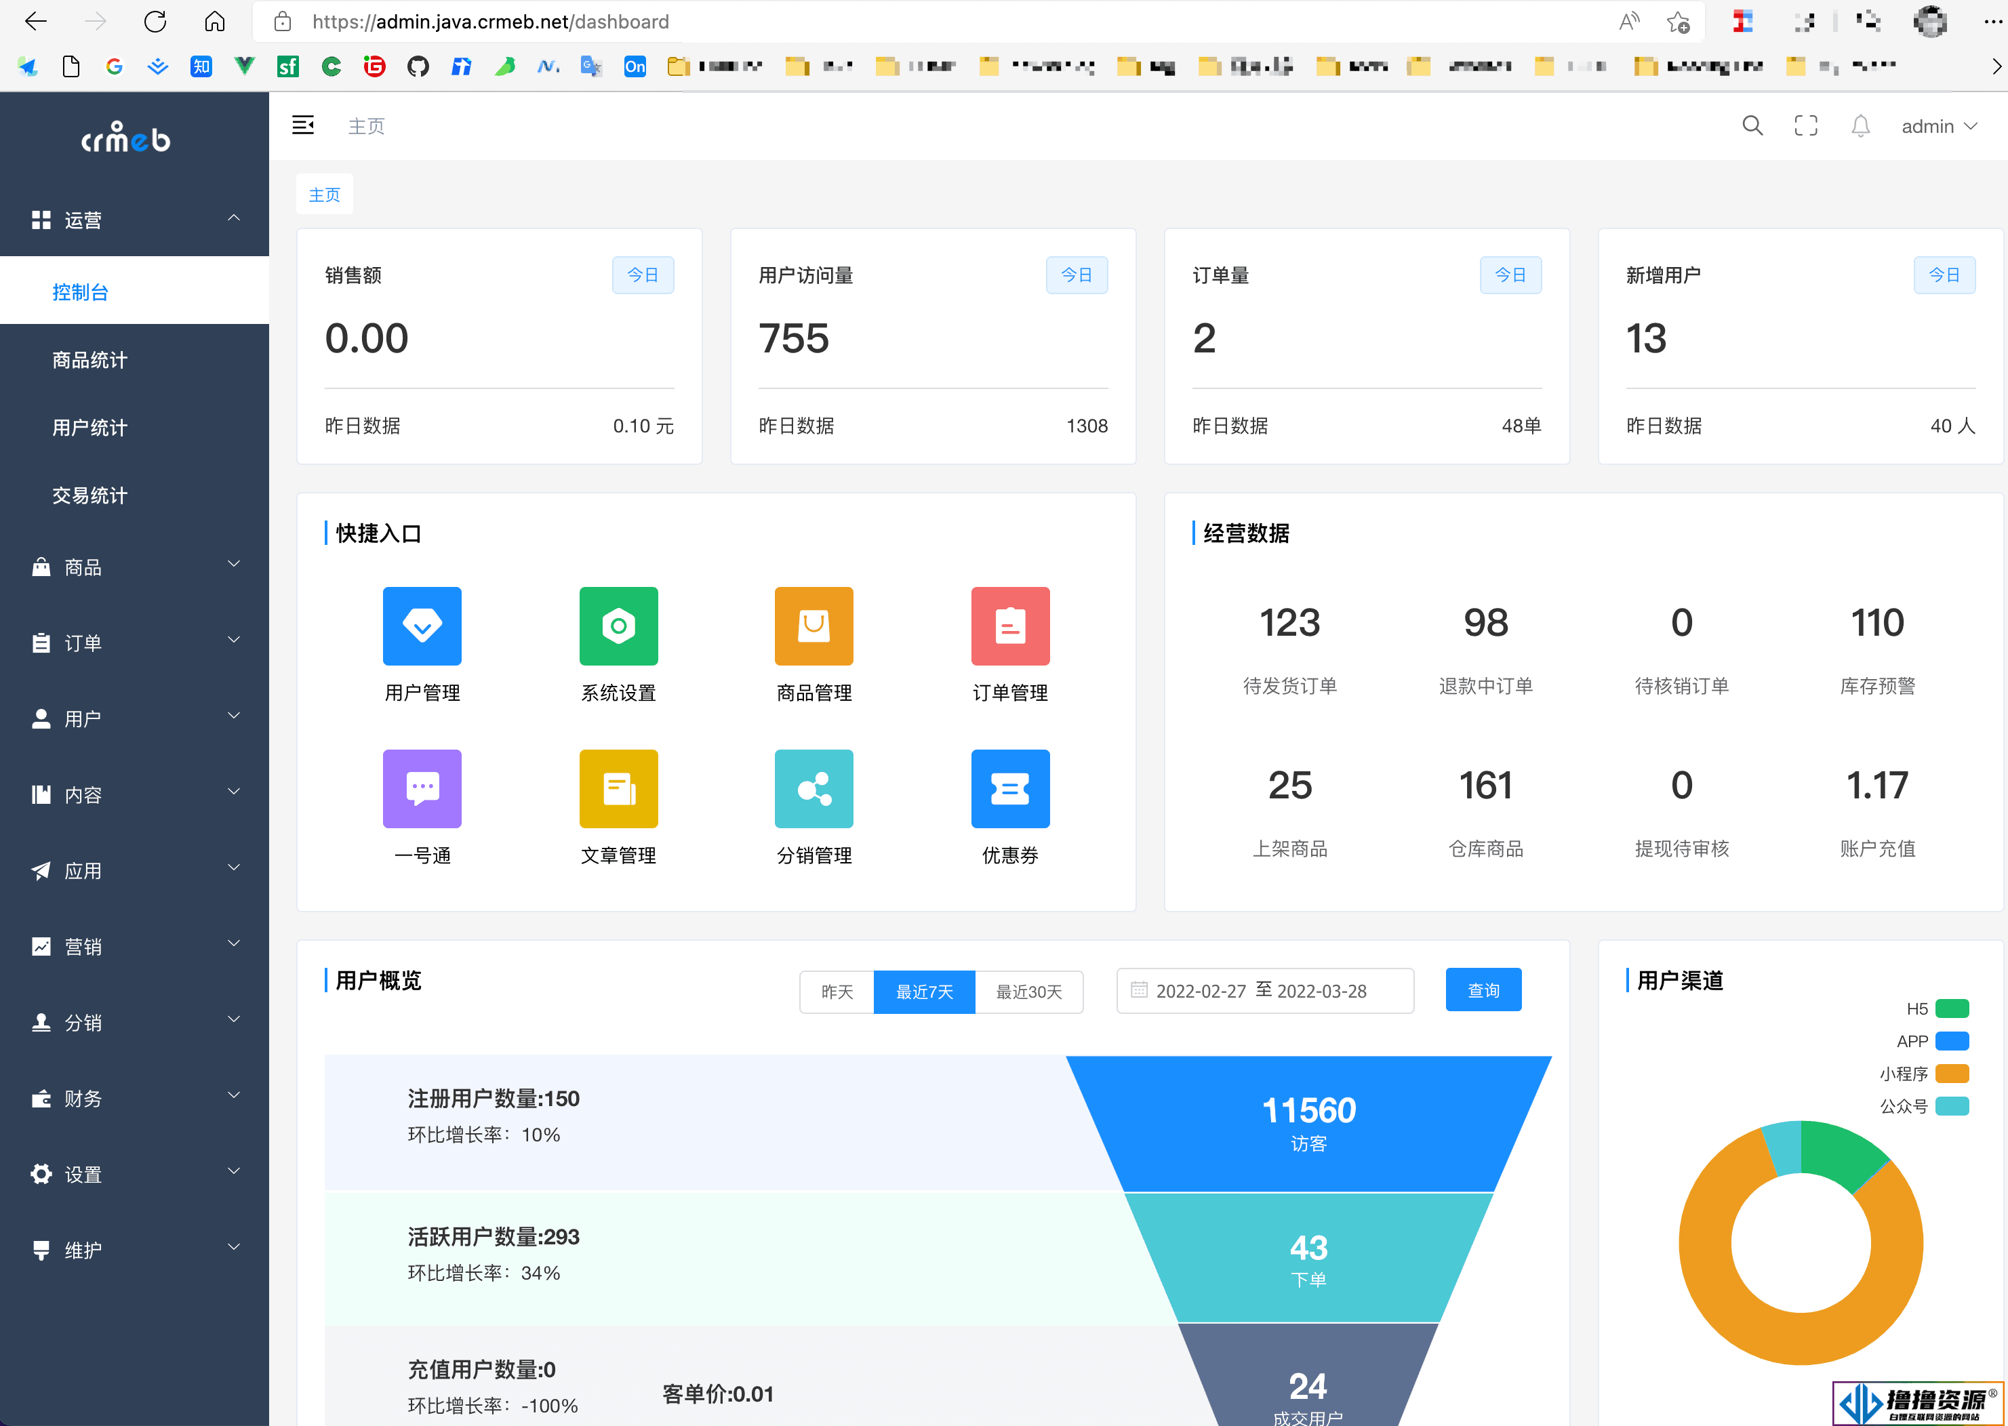Expand the 商品 sidebar menu
The width and height of the screenshot is (2008, 1426).
pos(134,567)
